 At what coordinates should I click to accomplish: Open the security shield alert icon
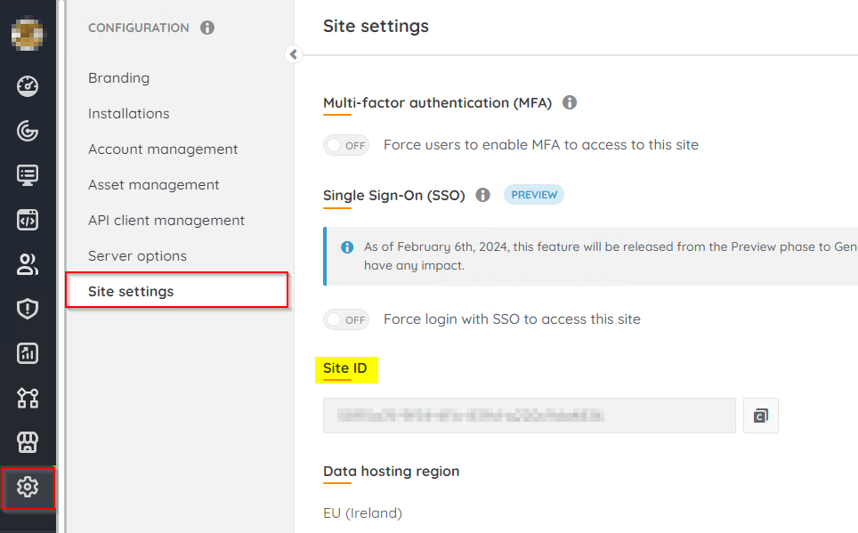(27, 309)
